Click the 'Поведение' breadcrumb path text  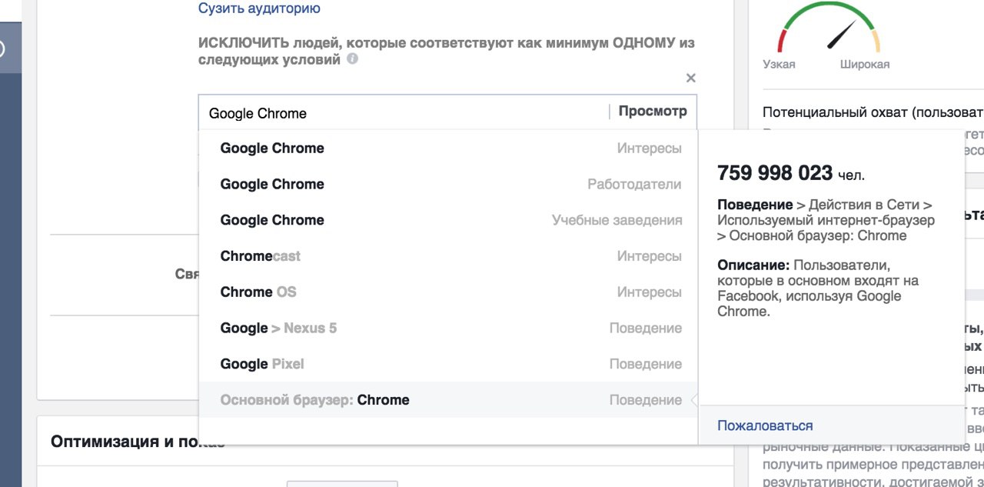(826, 221)
